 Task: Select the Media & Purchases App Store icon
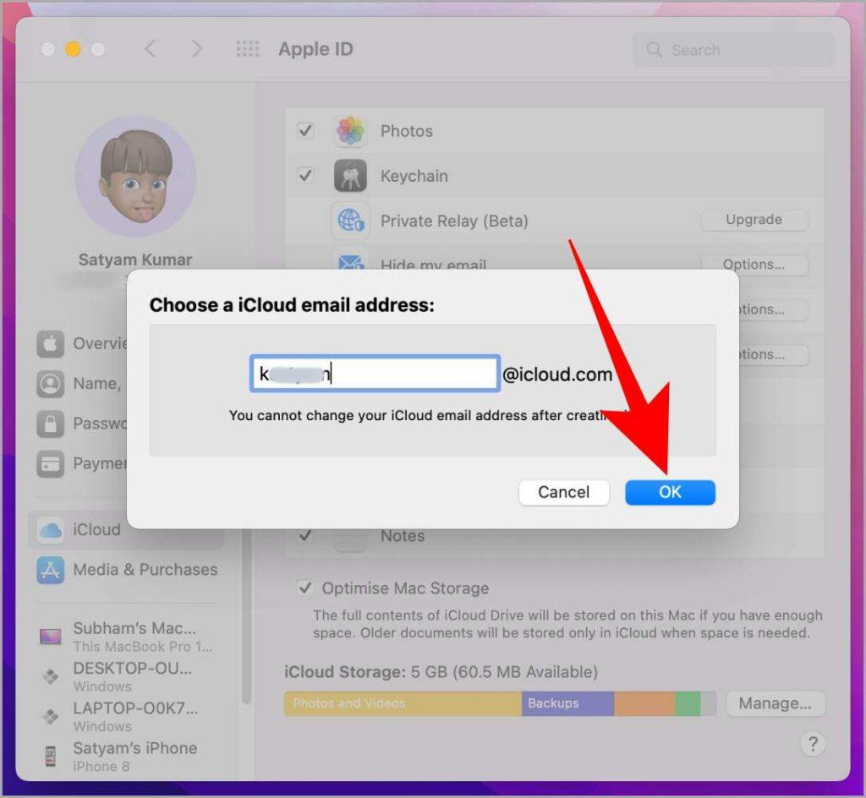[50, 570]
